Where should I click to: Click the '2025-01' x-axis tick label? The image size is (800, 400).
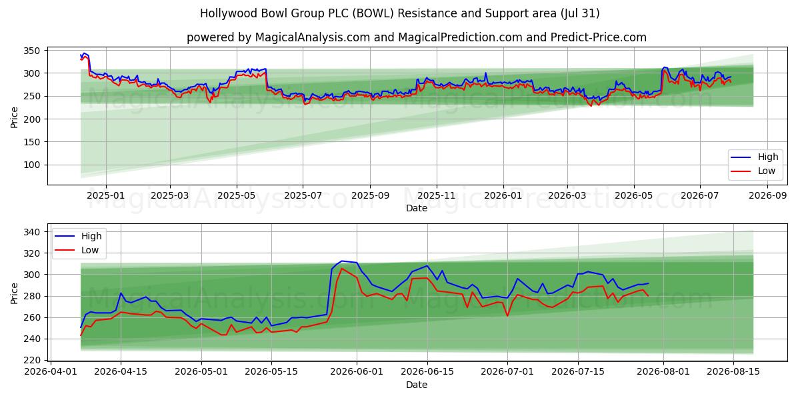[107, 195]
